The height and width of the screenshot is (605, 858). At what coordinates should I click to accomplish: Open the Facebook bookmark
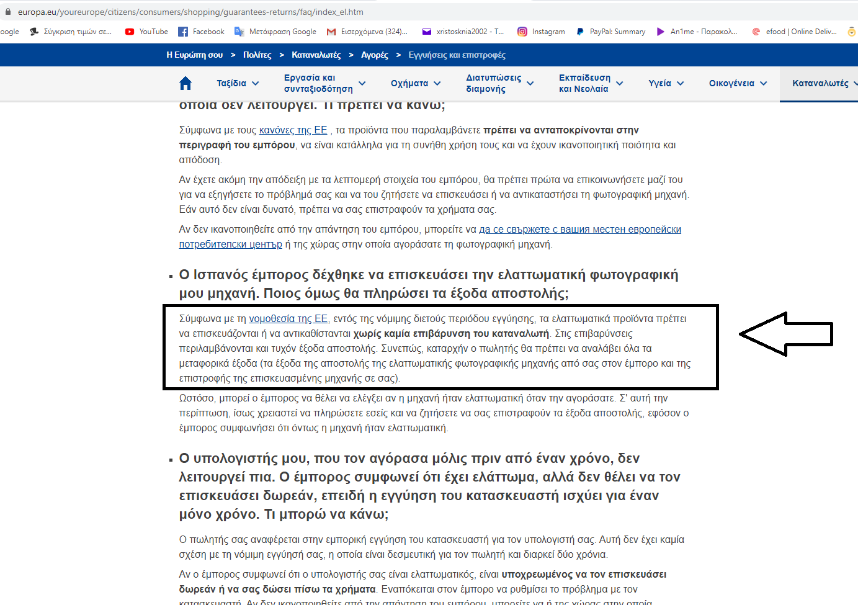tap(201, 32)
